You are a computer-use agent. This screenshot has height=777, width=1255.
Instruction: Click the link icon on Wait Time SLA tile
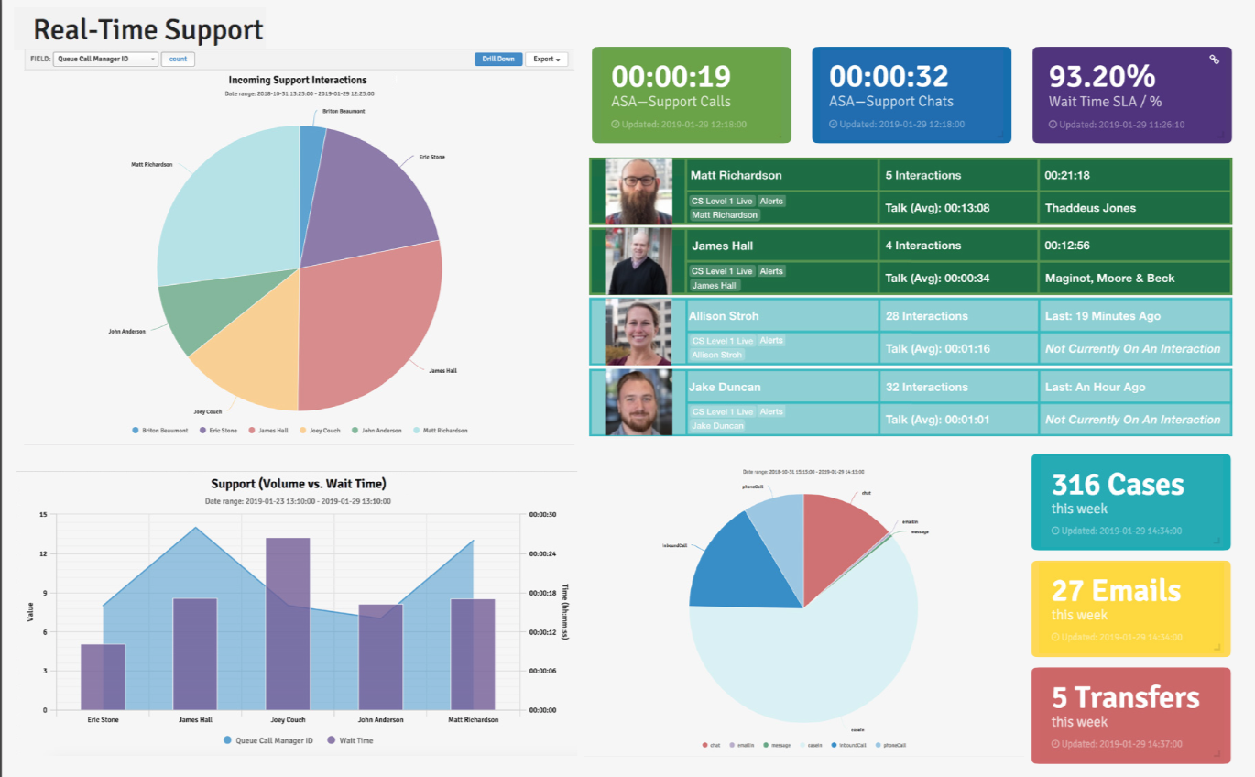(1215, 60)
